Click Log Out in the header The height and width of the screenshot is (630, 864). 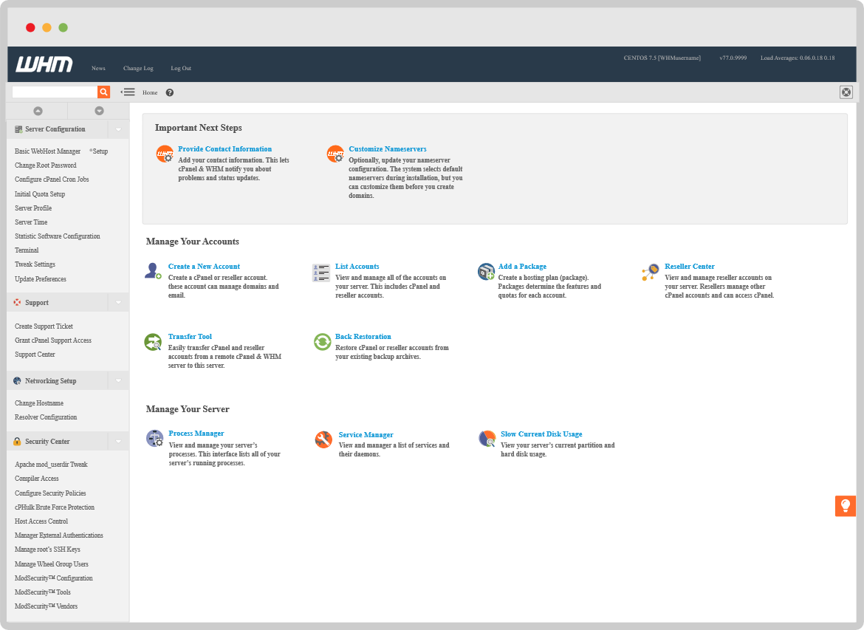pyautogui.click(x=181, y=68)
